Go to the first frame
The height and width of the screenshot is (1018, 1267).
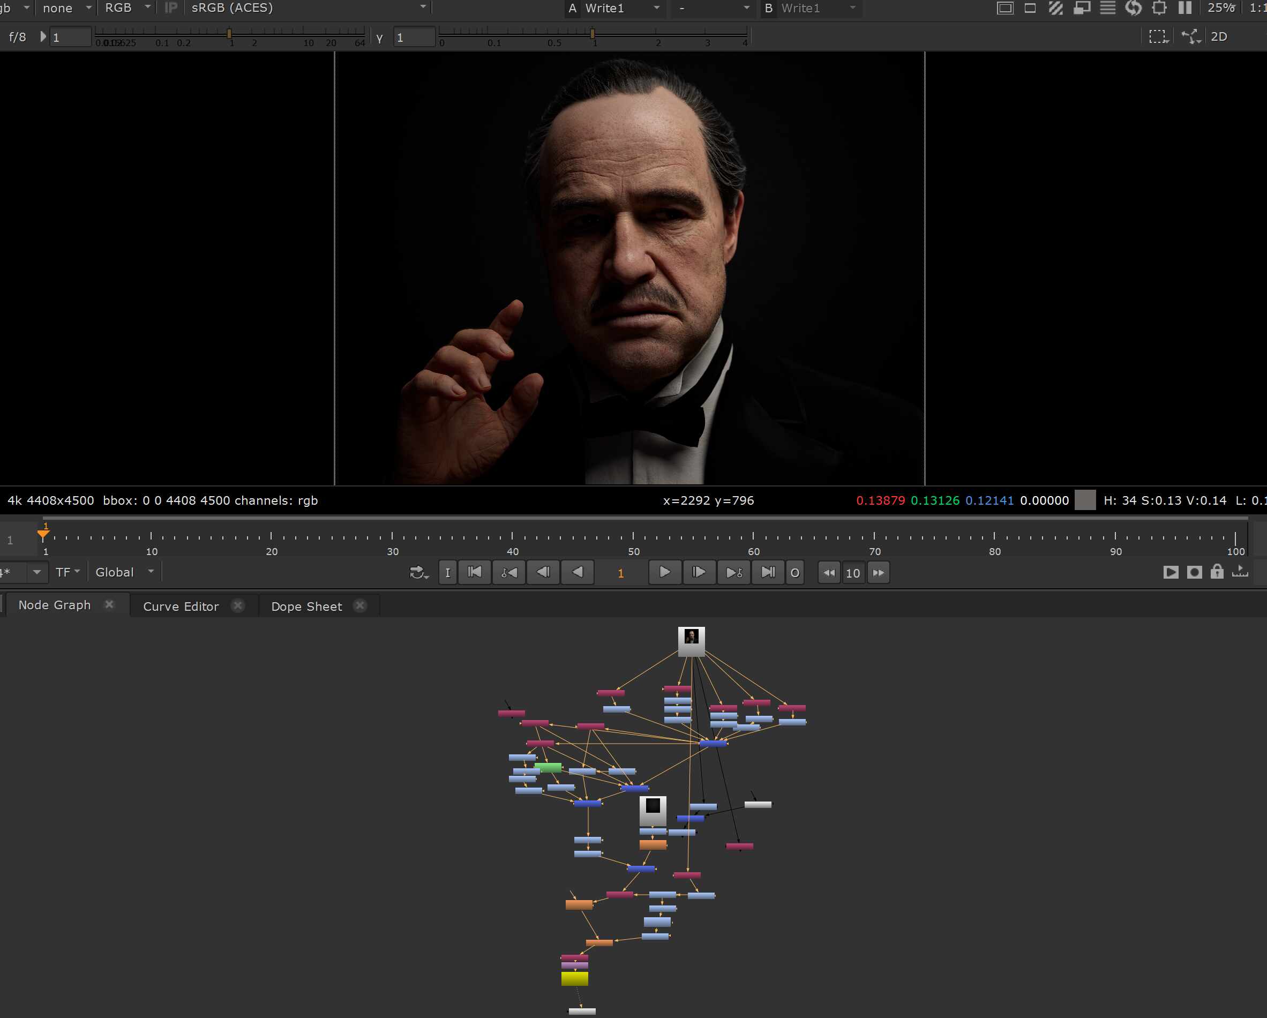[475, 572]
